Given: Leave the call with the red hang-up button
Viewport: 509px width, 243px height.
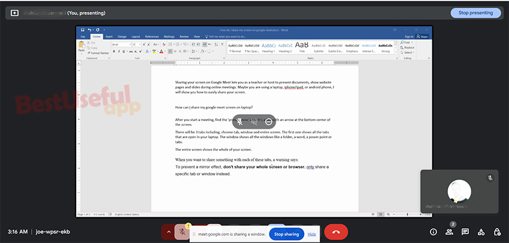Looking at the screenshot, I should [336, 232].
